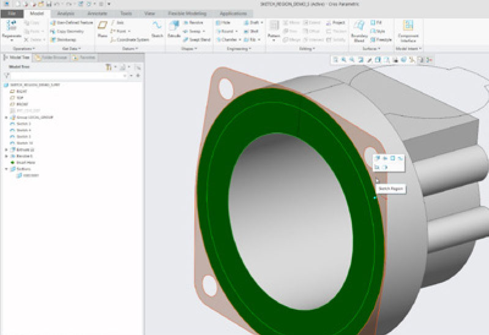489x335 pixels.
Task: Select the Shell tool
Action: pyautogui.click(x=252, y=31)
